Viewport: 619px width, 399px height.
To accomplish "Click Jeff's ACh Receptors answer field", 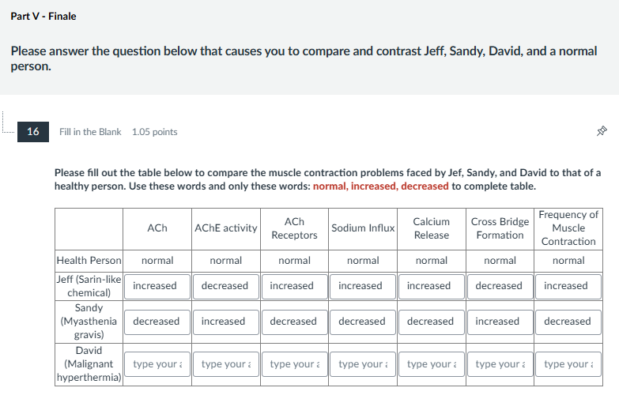I will click(294, 286).
